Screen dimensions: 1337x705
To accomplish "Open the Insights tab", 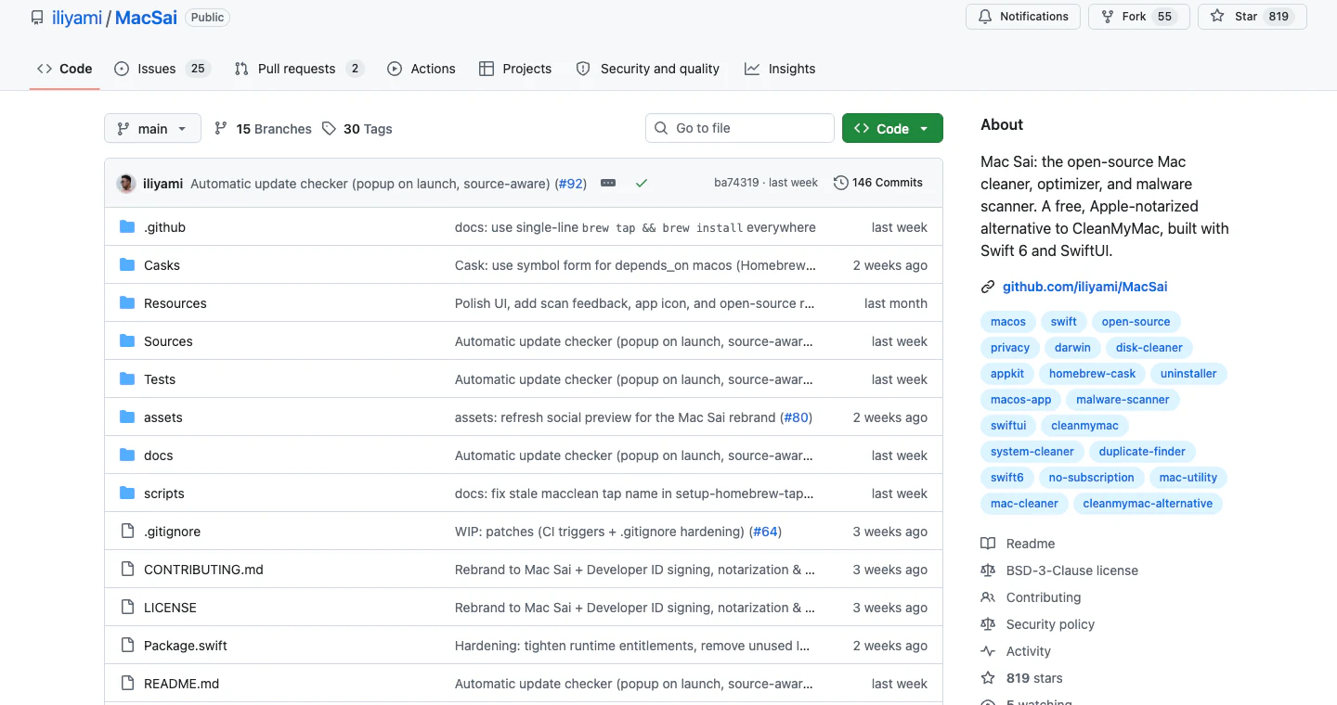I will [x=780, y=69].
